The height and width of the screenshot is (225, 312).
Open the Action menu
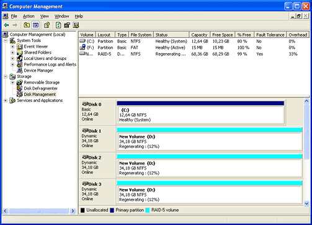click(x=29, y=16)
